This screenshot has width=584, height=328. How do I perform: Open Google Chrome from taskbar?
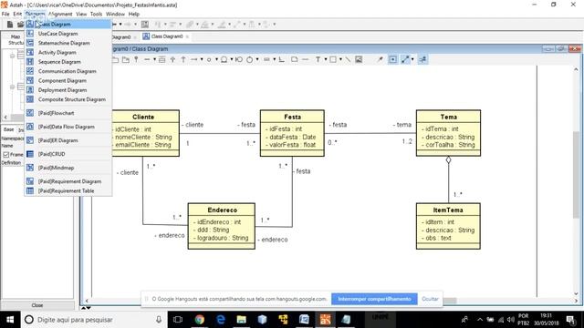pos(200,320)
